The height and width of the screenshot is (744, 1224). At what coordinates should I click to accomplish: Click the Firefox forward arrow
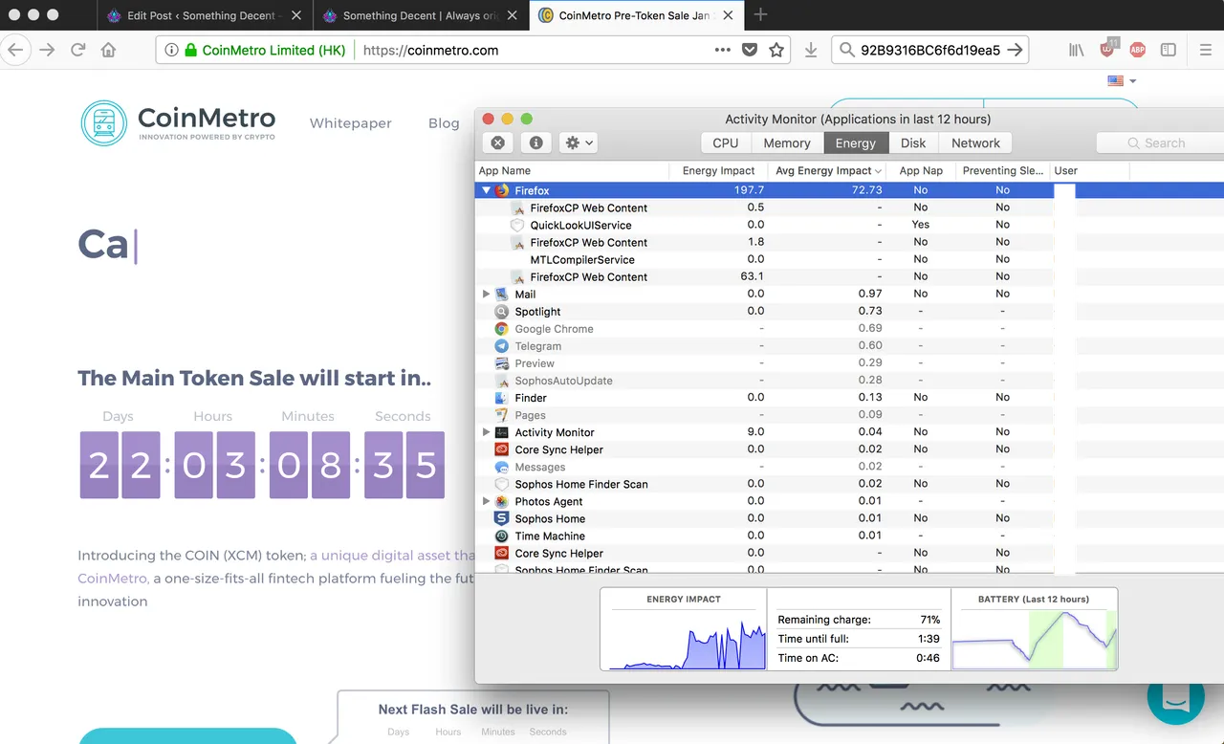[x=47, y=50]
